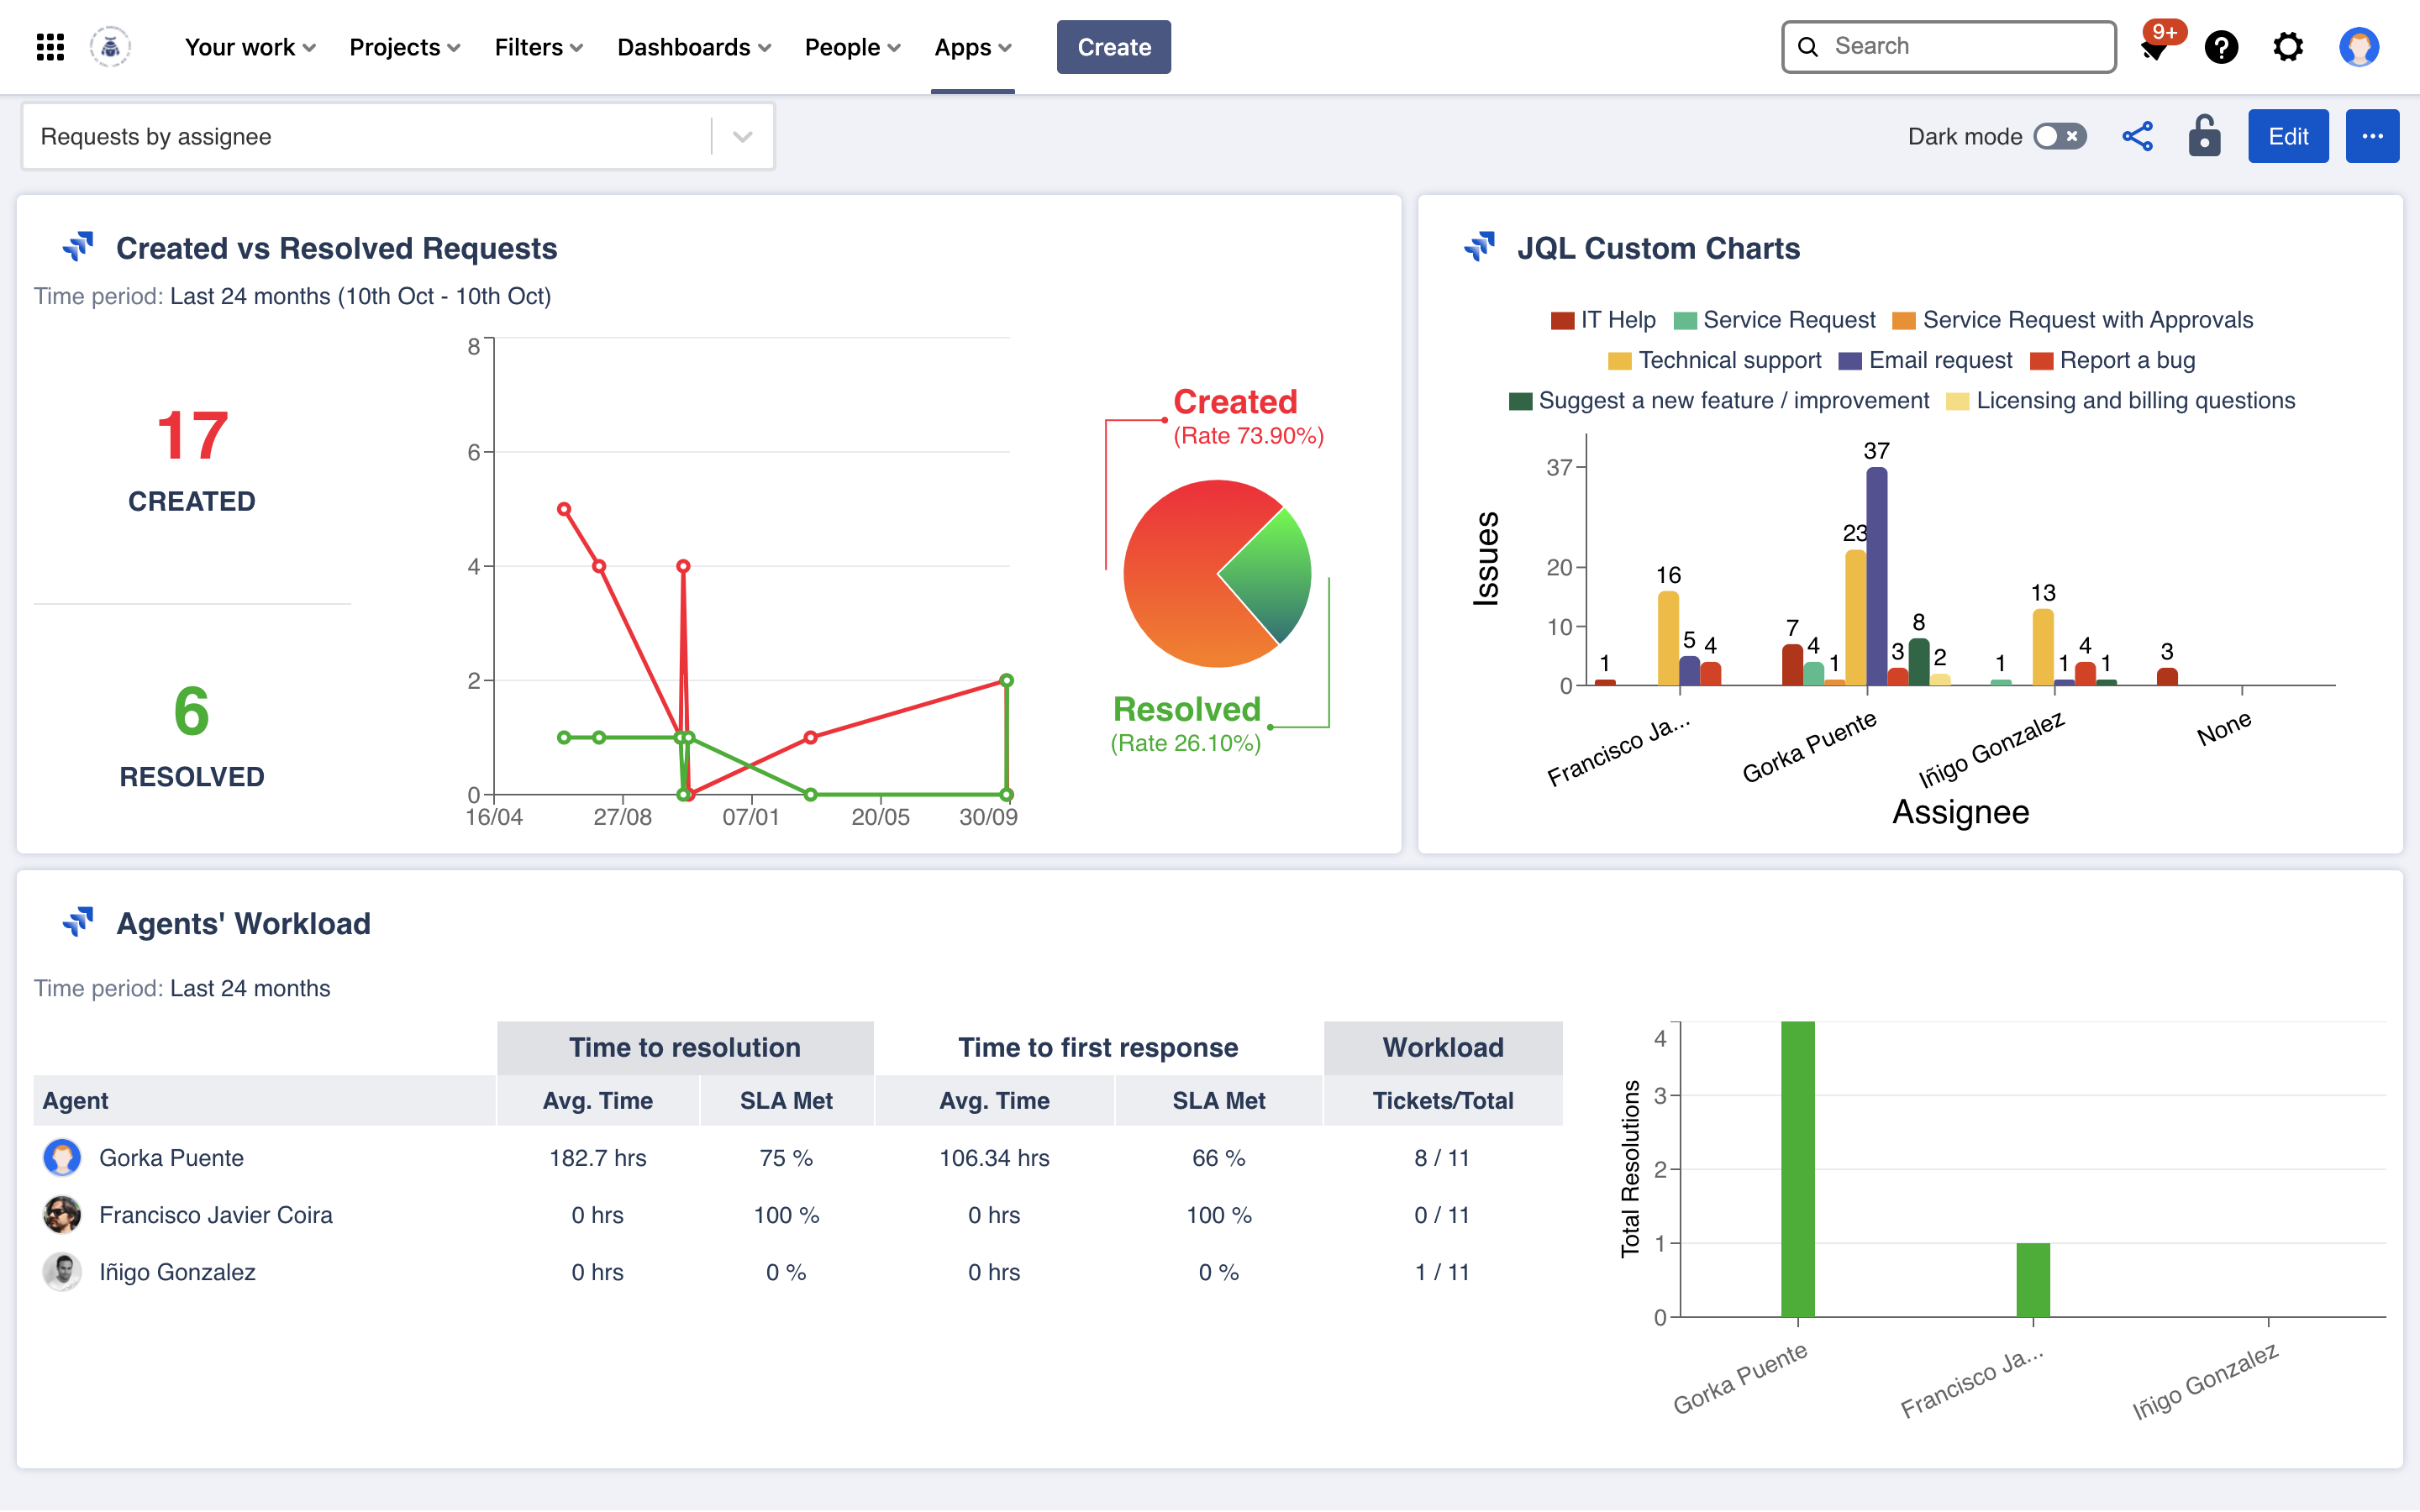Image resolution: width=2420 pixels, height=1512 pixels.
Task: Click the share dashboard icon
Action: tap(2137, 136)
